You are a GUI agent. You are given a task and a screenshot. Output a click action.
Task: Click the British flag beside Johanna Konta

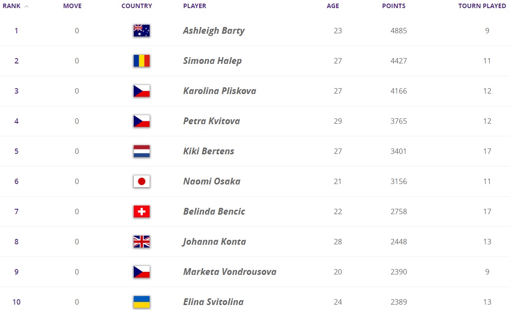point(141,242)
